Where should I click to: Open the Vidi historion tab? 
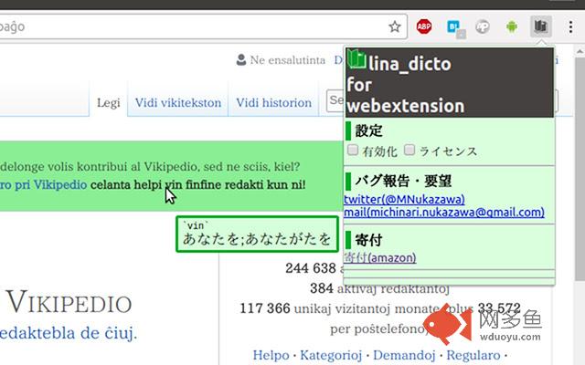click(x=274, y=102)
